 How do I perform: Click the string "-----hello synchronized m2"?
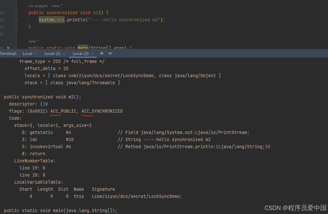(124, 20)
